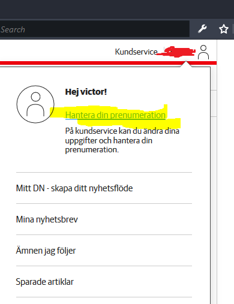The height and width of the screenshot is (304, 234).
Task: Click the dark browser title bar area
Action: pyautogui.click(x=117, y=9)
